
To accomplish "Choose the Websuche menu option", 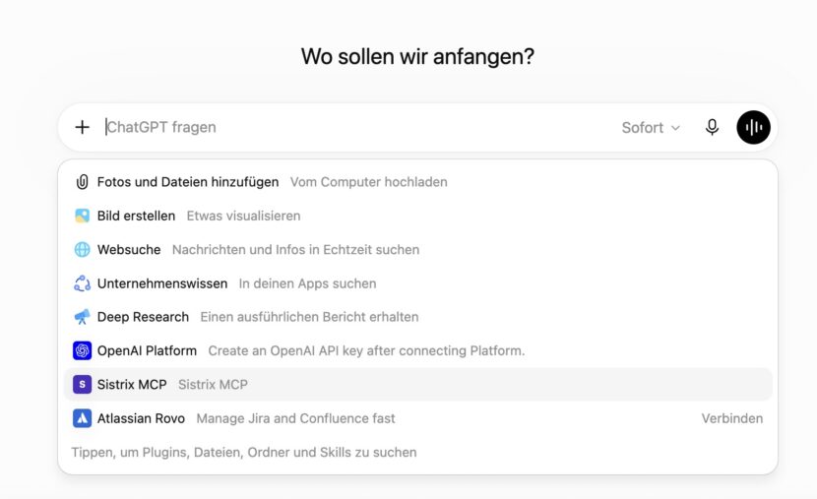I will pos(418,250).
